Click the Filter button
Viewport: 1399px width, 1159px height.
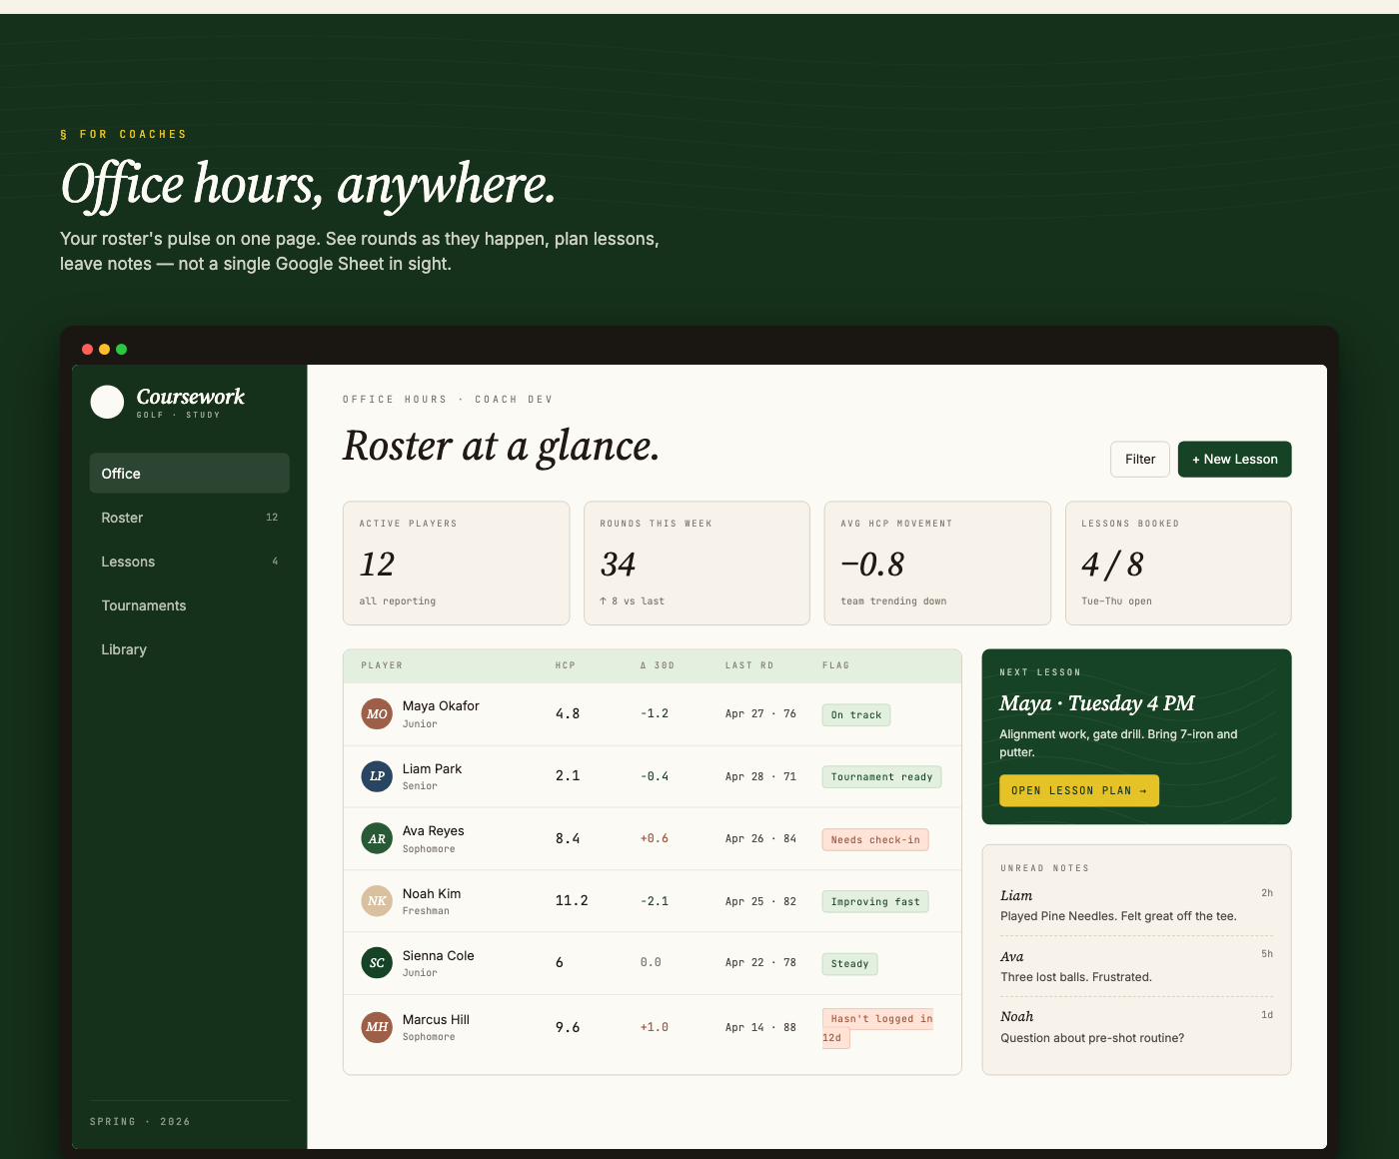click(x=1140, y=459)
